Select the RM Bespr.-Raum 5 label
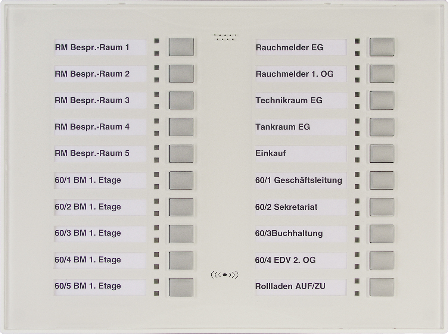Viewport: 448px width, 334px height. [x=100, y=153]
